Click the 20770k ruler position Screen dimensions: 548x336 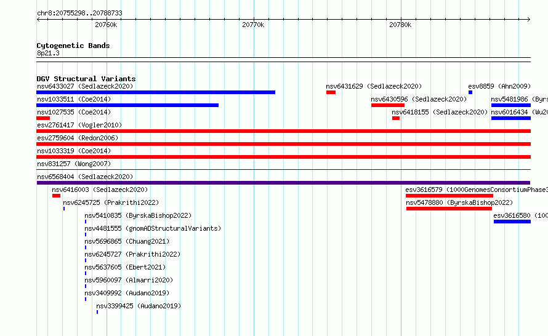(x=254, y=25)
